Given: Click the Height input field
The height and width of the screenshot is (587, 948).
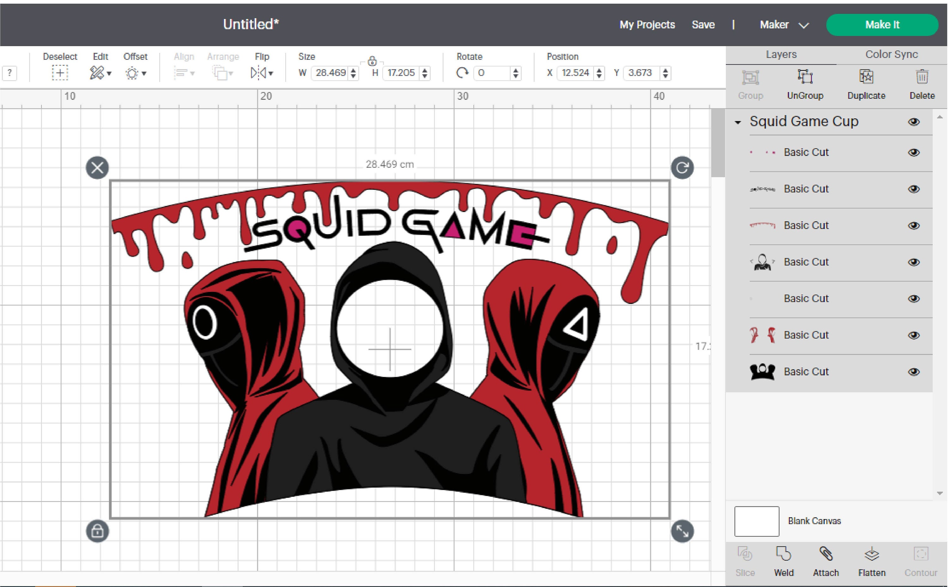Looking at the screenshot, I should [401, 73].
